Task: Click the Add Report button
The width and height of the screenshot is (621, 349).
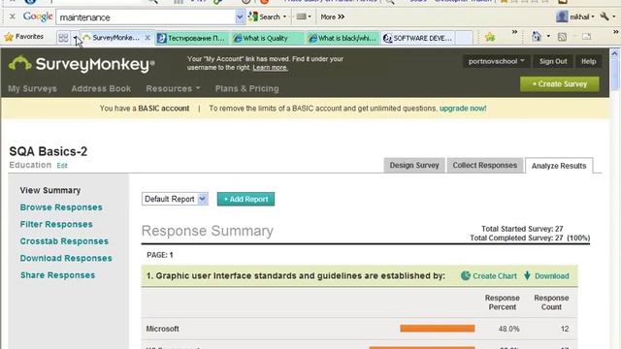Action: (x=245, y=199)
